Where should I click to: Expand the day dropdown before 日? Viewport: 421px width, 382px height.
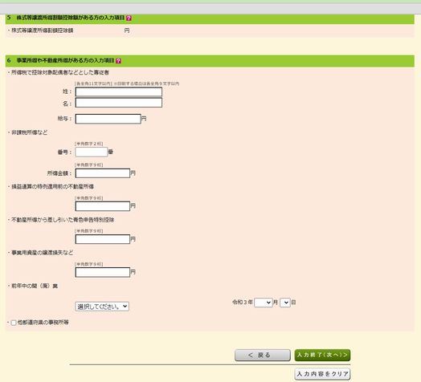285,303
